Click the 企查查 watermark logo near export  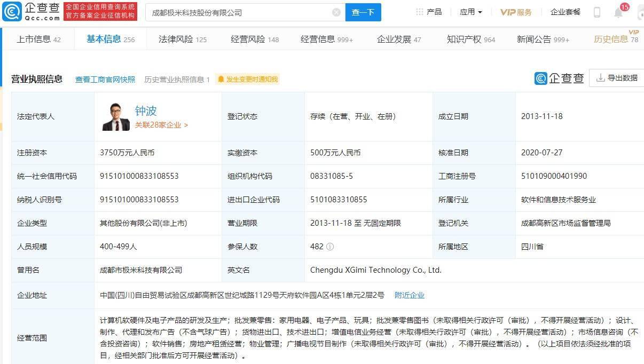559,78
